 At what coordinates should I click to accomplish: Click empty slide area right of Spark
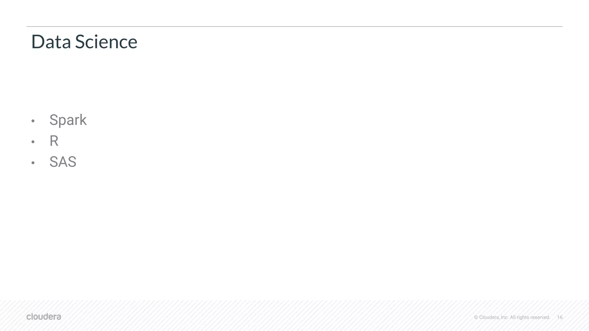316,120
